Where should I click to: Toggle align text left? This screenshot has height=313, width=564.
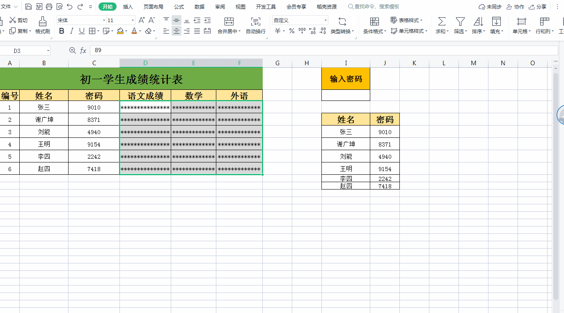[x=166, y=31]
